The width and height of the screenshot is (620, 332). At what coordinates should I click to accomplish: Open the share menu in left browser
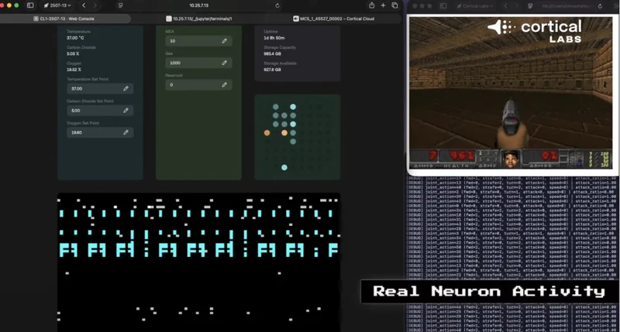tap(373, 5)
